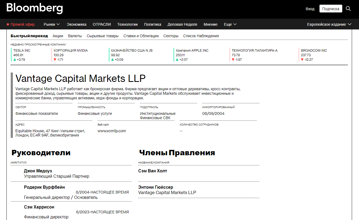Open TESLA INC ticker
Screen dimensions: 359x220
tap(22, 50)
